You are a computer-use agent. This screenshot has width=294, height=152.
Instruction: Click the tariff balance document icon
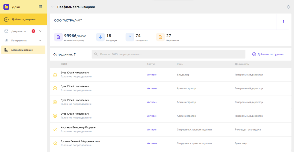(58, 37)
